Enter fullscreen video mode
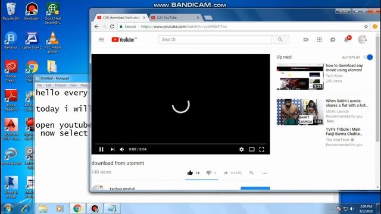 pyautogui.click(x=261, y=149)
